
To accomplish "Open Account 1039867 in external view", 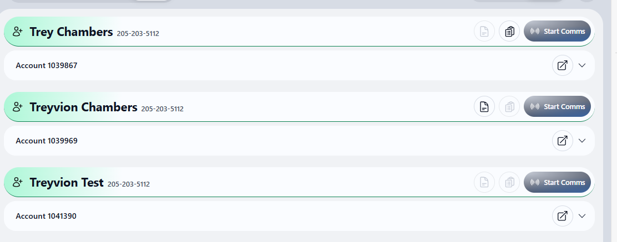I will pyautogui.click(x=563, y=65).
